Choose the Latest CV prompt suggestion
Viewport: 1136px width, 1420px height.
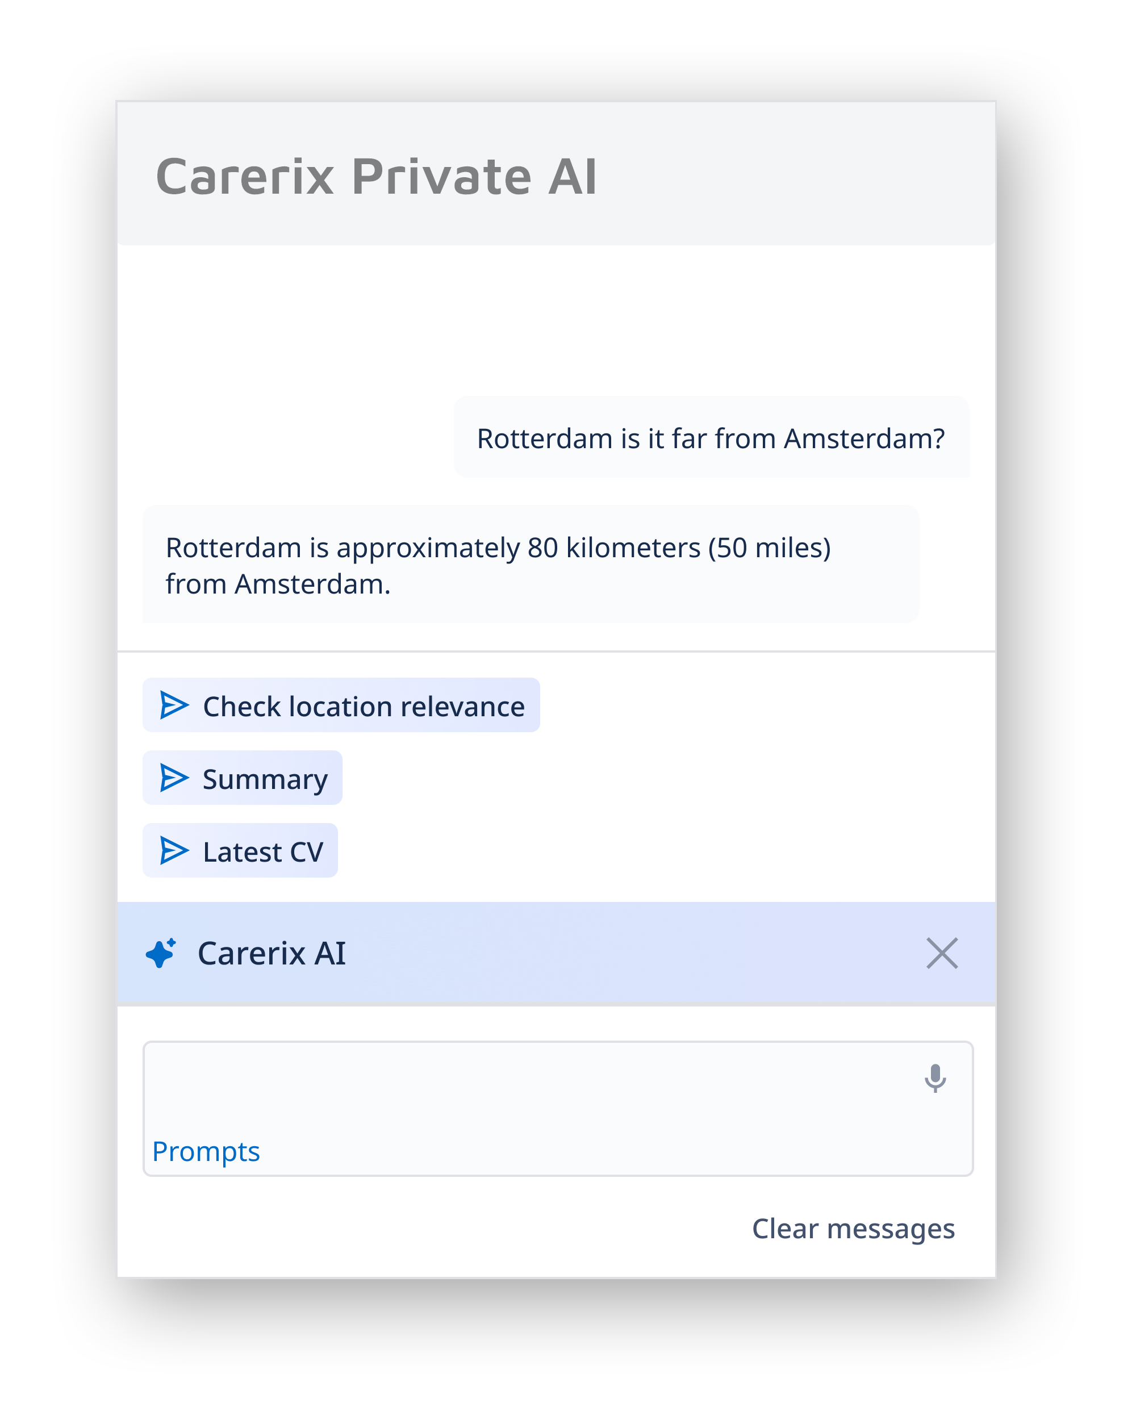pyautogui.click(x=263, y=852)
